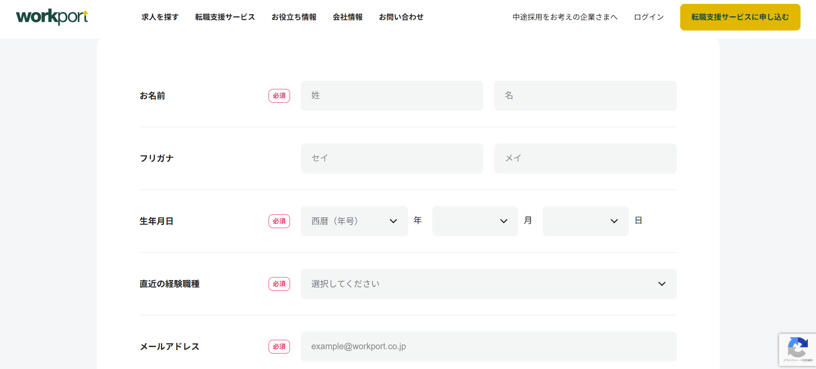This screenshot has width=816, height=369.
Task: Click the メイ furigana input
Action: (x=585, y=159)
